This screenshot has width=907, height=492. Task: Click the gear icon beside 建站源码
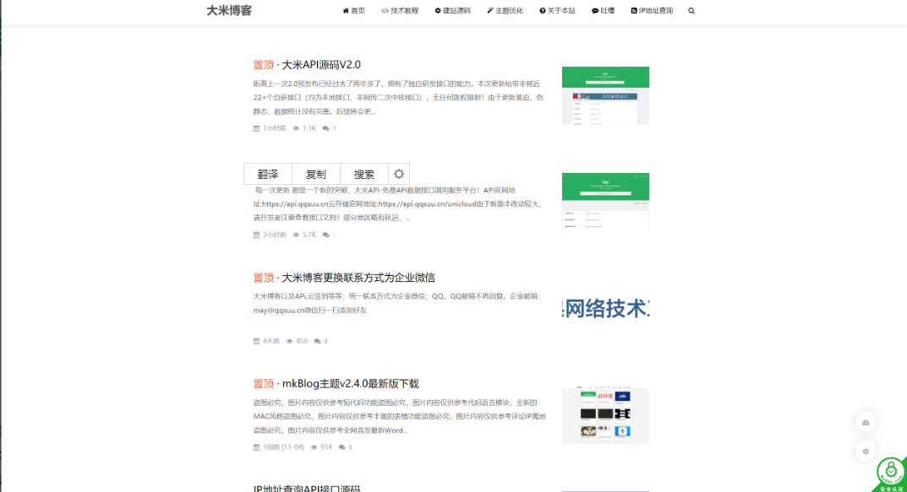tap(439, 11)
